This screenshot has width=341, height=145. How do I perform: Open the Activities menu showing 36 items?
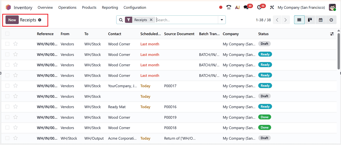[260, 7]
